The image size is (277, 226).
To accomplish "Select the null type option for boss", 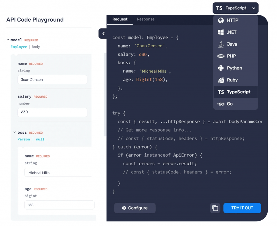I will 40,139.
